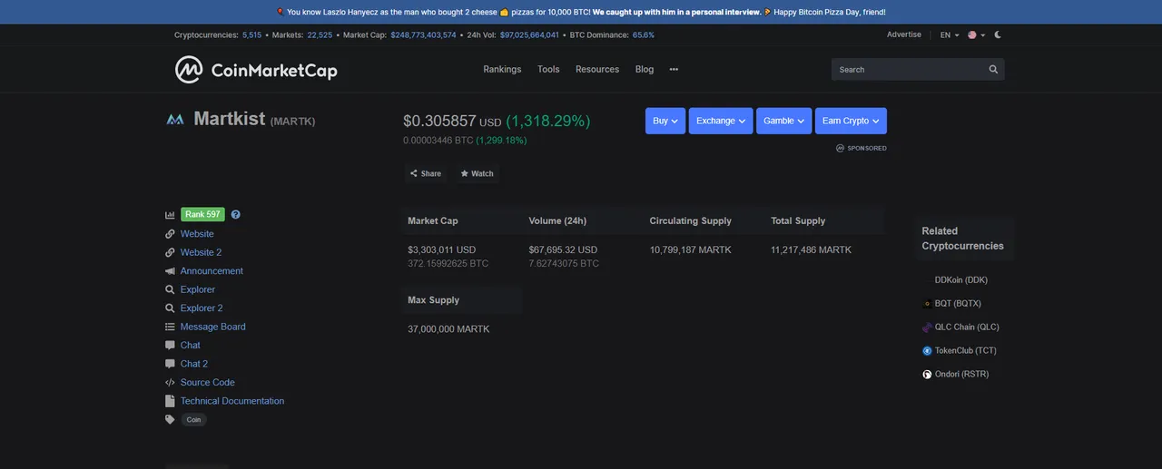The width and height of the screenshot is (1162, 469).
Task: Click the Watch star button
Action: (x=477, y=173)
